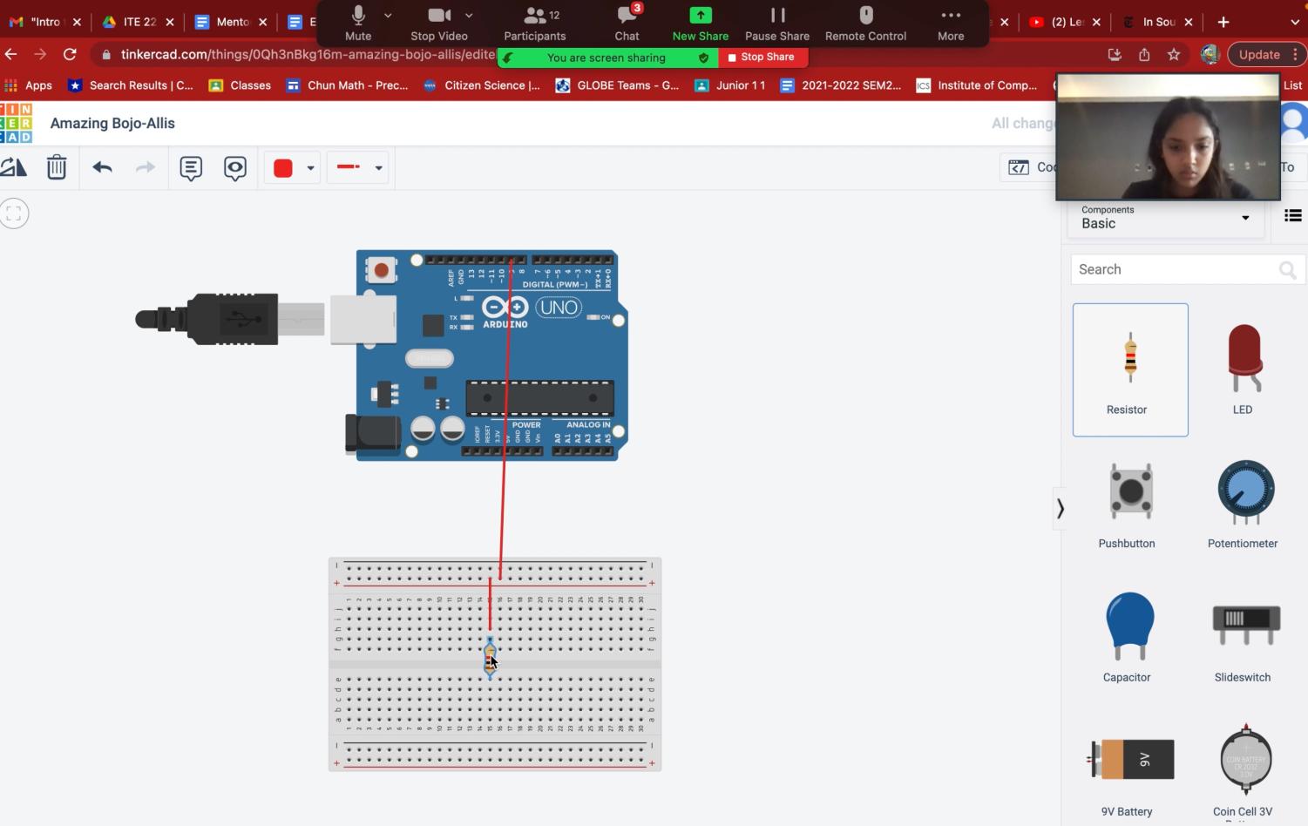Select the Resistor component
The image size is (1308, 826).
(x=1130, y=369)
